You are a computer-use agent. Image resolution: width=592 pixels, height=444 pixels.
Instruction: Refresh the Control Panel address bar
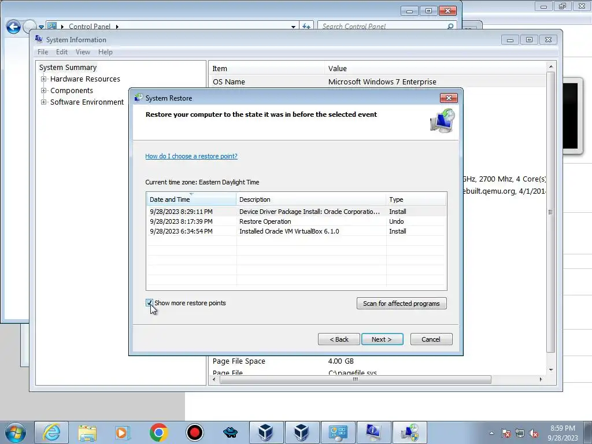point(306,27)
